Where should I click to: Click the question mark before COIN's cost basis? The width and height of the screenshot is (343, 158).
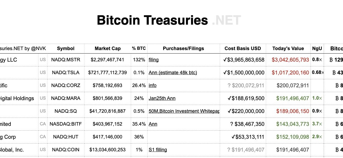pos(229,150)
